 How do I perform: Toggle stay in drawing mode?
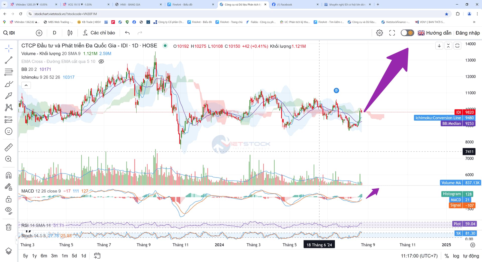(9, 187)
